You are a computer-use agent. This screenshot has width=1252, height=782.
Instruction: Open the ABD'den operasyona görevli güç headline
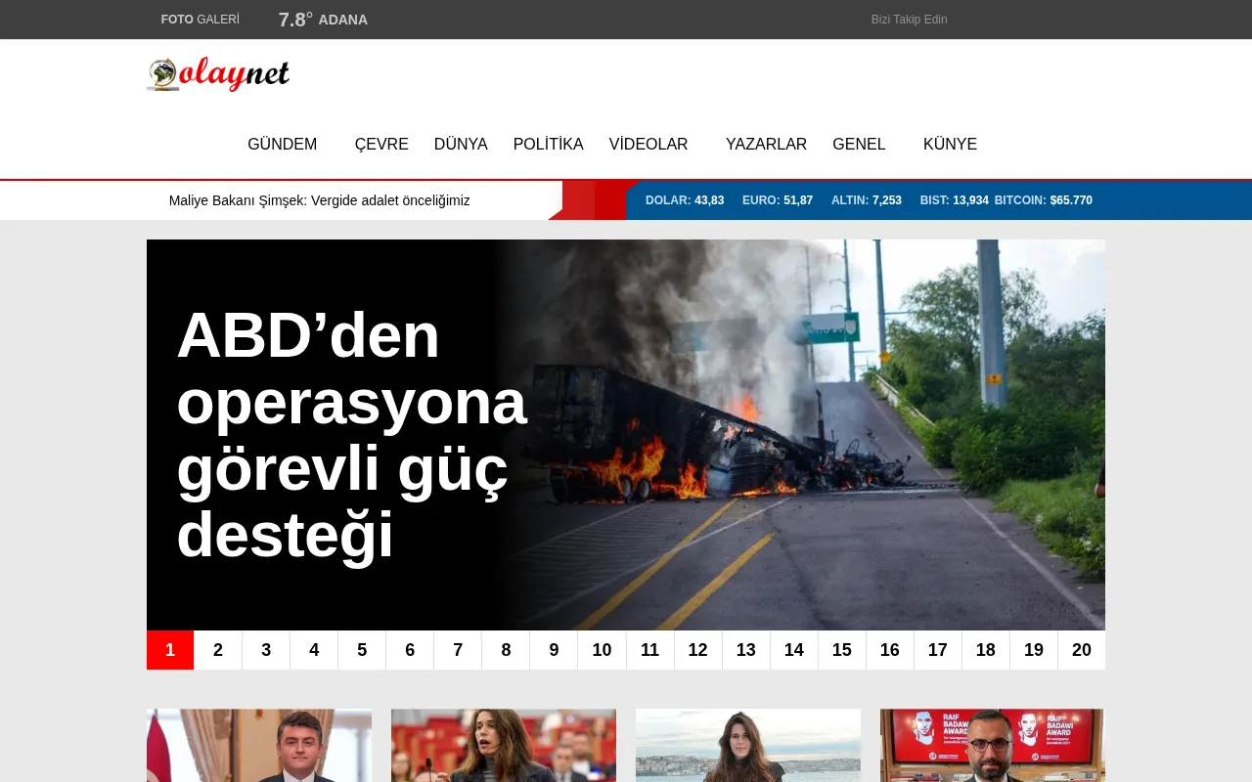(x=352, y=435)
